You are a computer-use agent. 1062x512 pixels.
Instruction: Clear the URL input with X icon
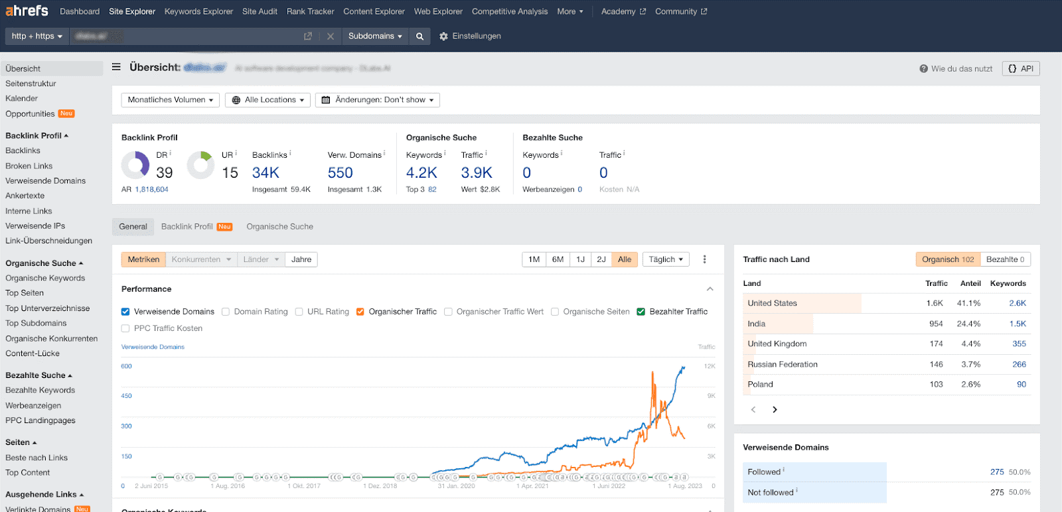(331, 36)
